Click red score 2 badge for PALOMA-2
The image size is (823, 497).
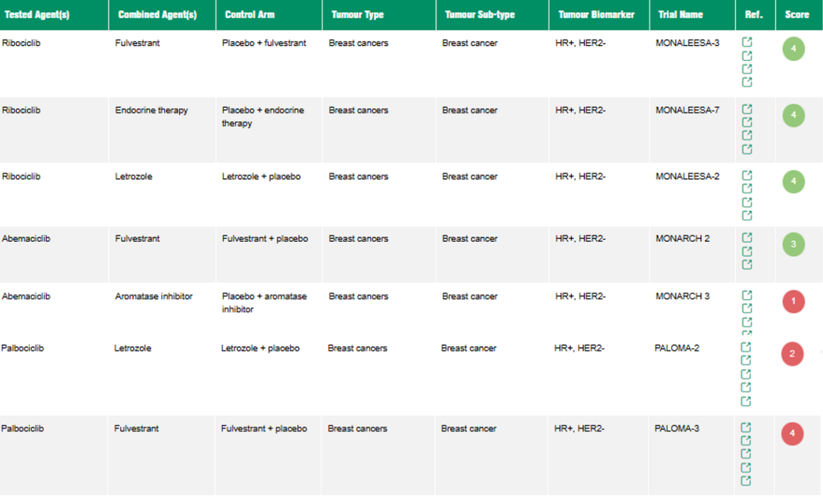[x=793, y=354]
